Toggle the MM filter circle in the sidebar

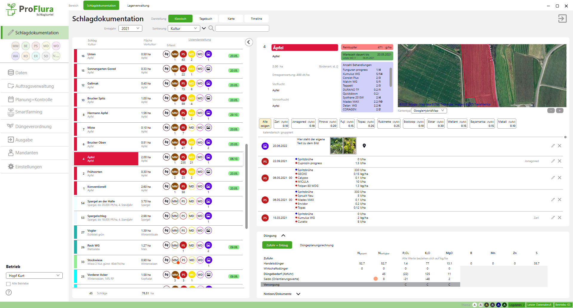[x=16, y=46]
